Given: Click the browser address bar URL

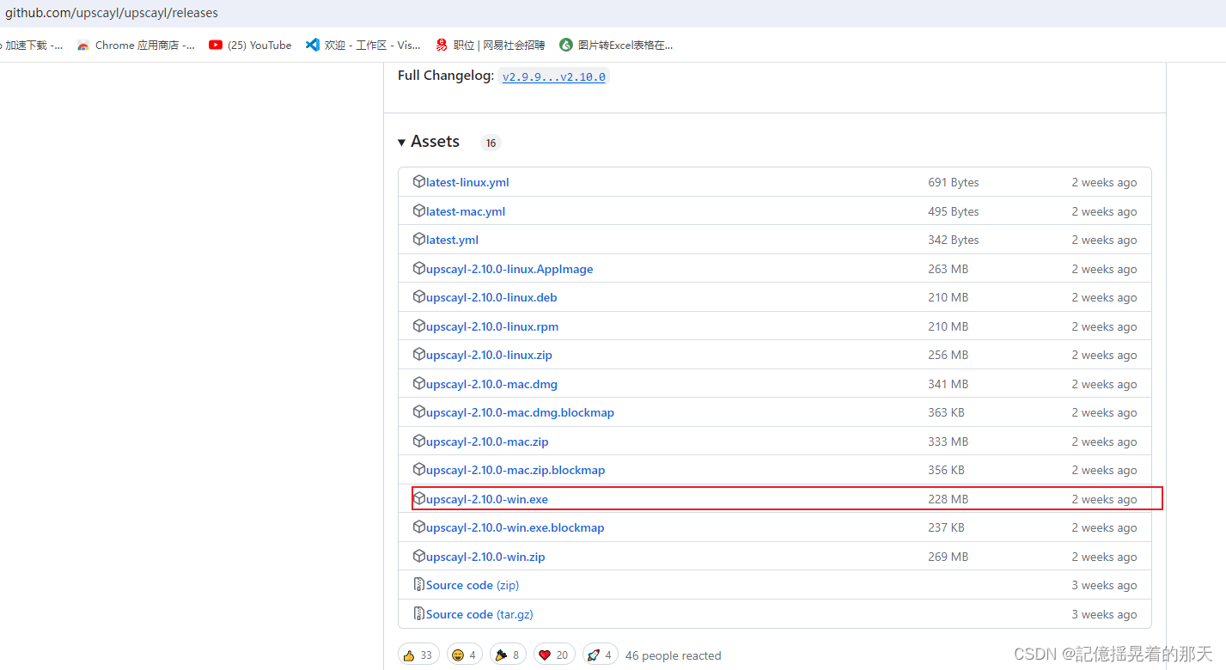Looking at the screenshot, I should pos(112,13).
